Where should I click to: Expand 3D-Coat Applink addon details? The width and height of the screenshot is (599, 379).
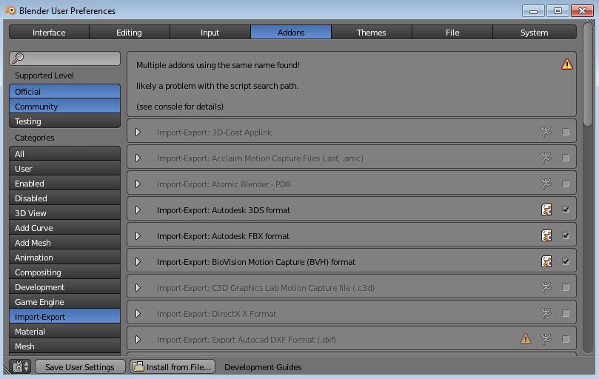tap(138, 133)
